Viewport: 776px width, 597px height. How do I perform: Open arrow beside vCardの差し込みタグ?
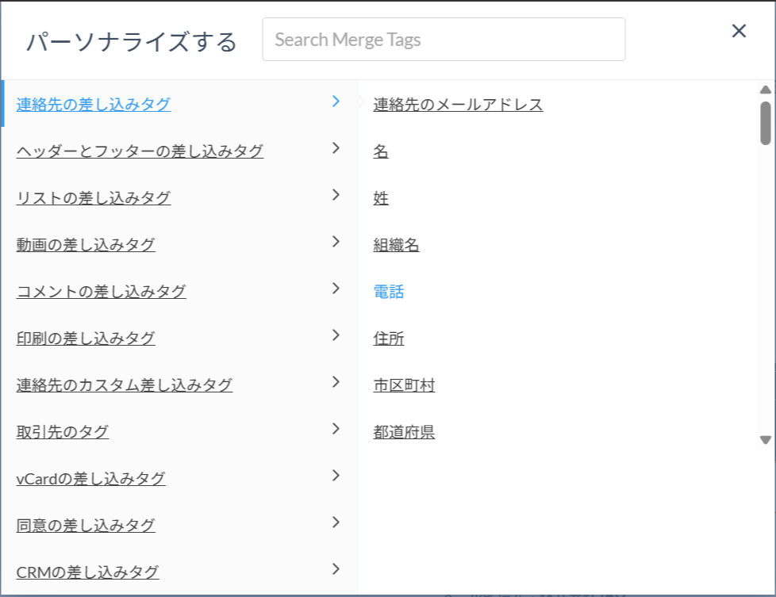(336, 476)
